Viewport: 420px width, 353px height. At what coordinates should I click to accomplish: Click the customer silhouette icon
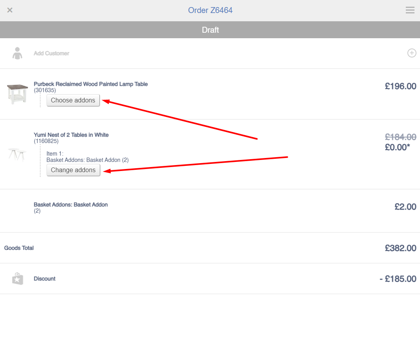tap(17, 53)
